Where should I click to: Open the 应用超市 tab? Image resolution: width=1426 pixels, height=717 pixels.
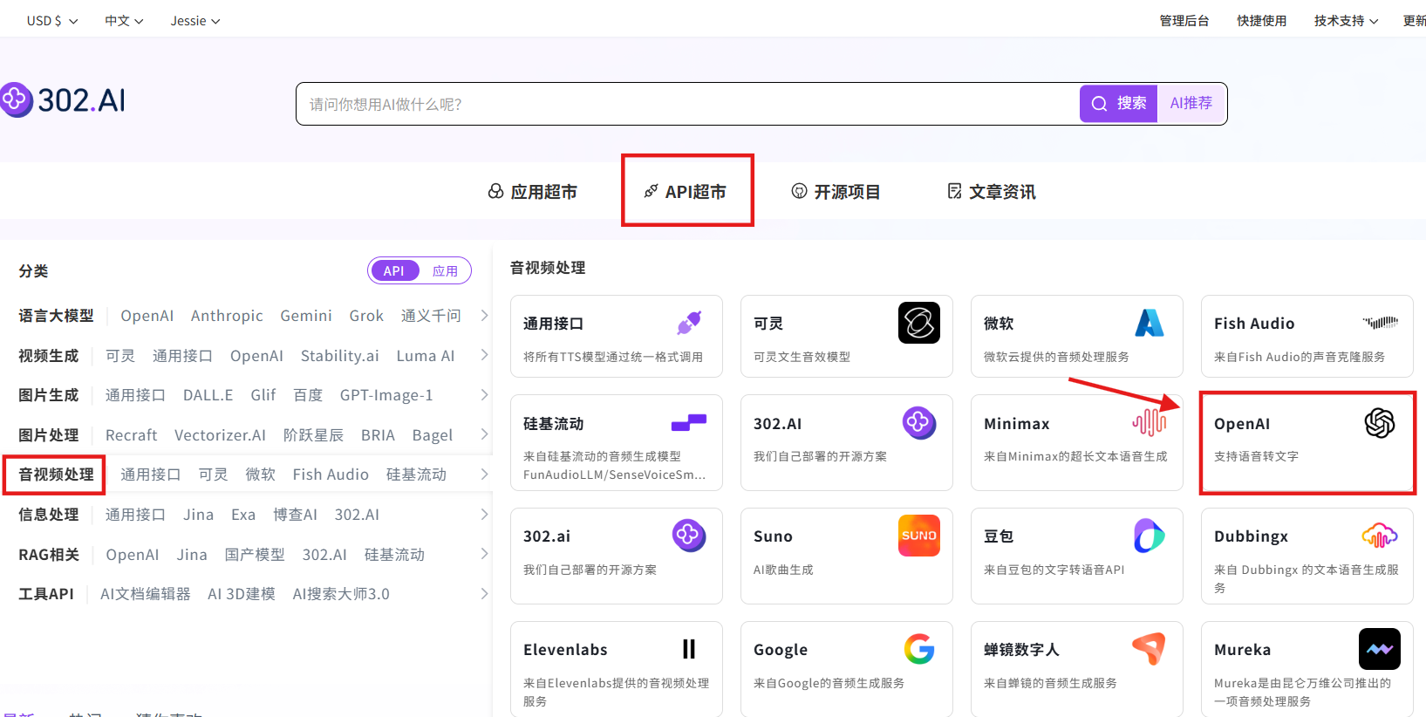533,191
